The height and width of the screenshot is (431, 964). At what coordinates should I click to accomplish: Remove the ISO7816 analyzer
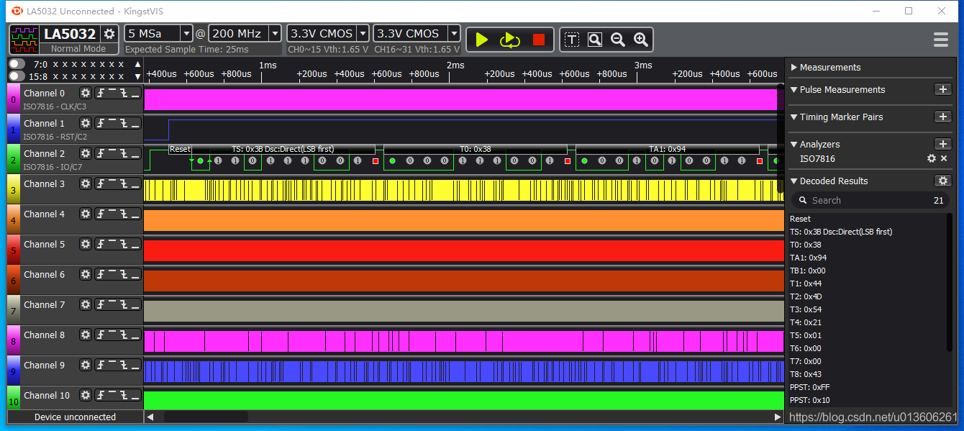(944, 158)
